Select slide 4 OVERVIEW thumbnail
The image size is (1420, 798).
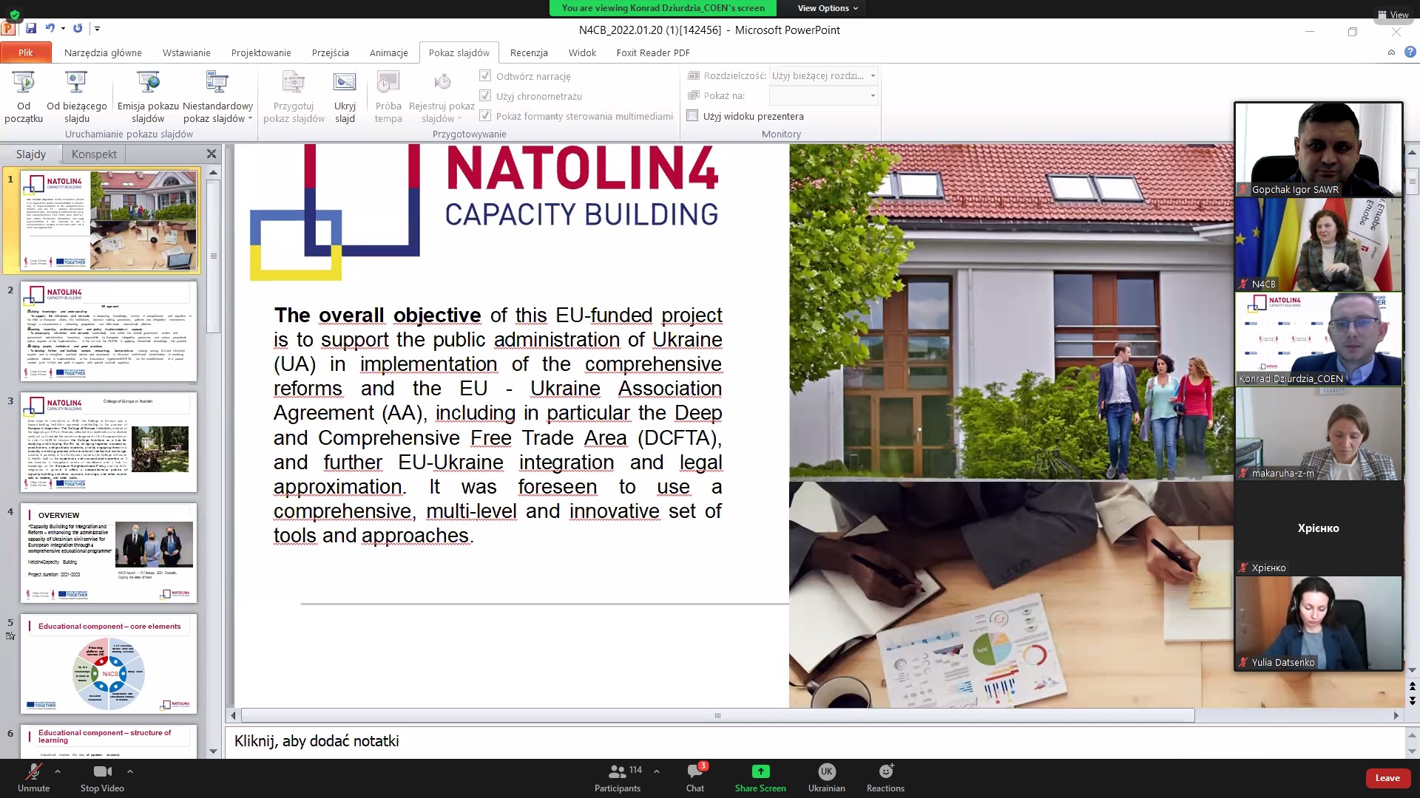[109, 553]
